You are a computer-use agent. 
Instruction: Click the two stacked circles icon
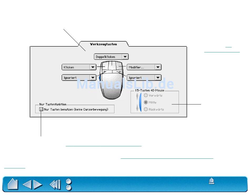point(69,184)
